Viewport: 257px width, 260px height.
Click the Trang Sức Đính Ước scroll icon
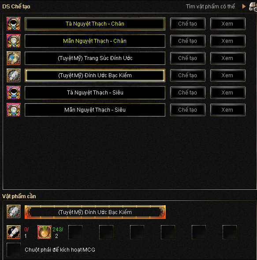tap(14, 58)
